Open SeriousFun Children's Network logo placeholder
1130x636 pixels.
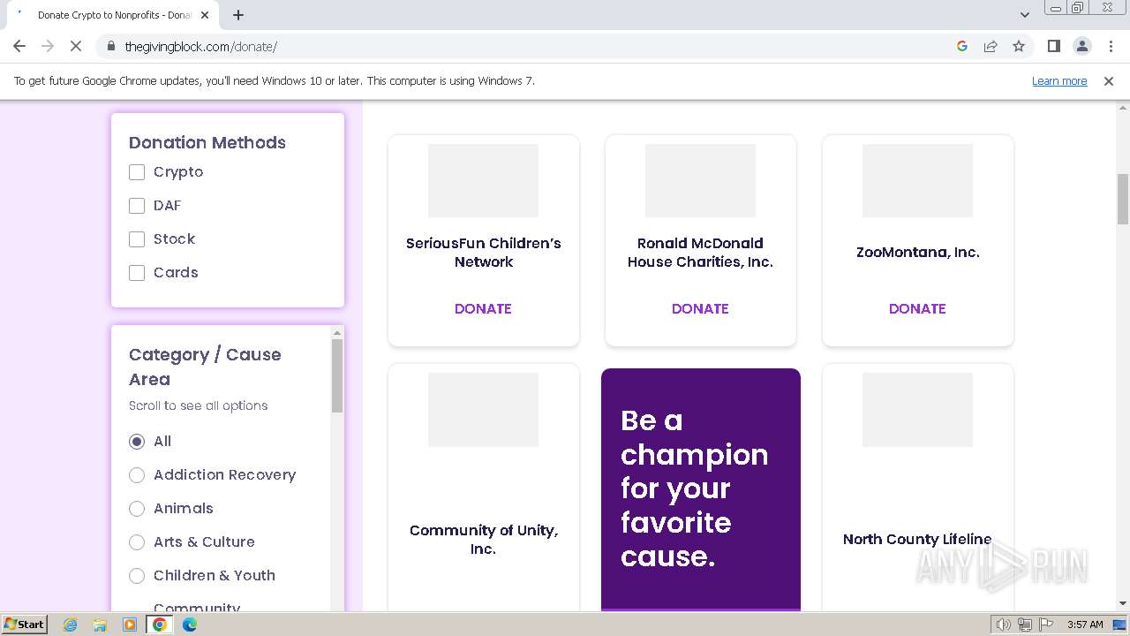(x=483, y=180)
